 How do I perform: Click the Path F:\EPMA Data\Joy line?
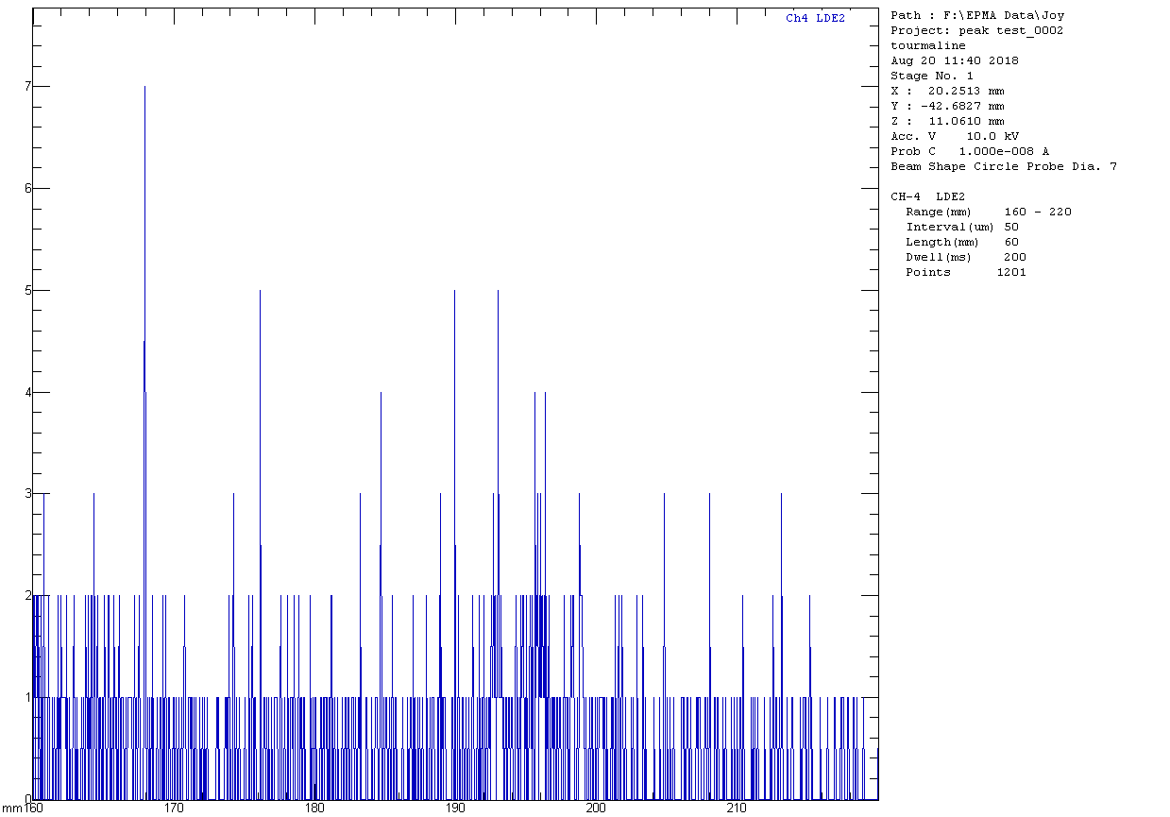(x=977, y=15)
